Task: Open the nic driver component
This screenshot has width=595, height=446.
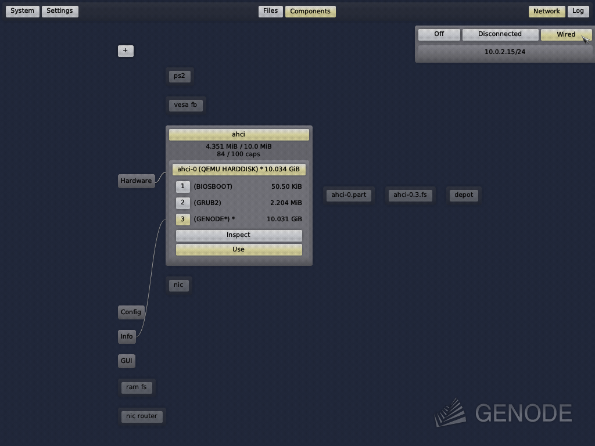Action: click(x=178, y=285)
